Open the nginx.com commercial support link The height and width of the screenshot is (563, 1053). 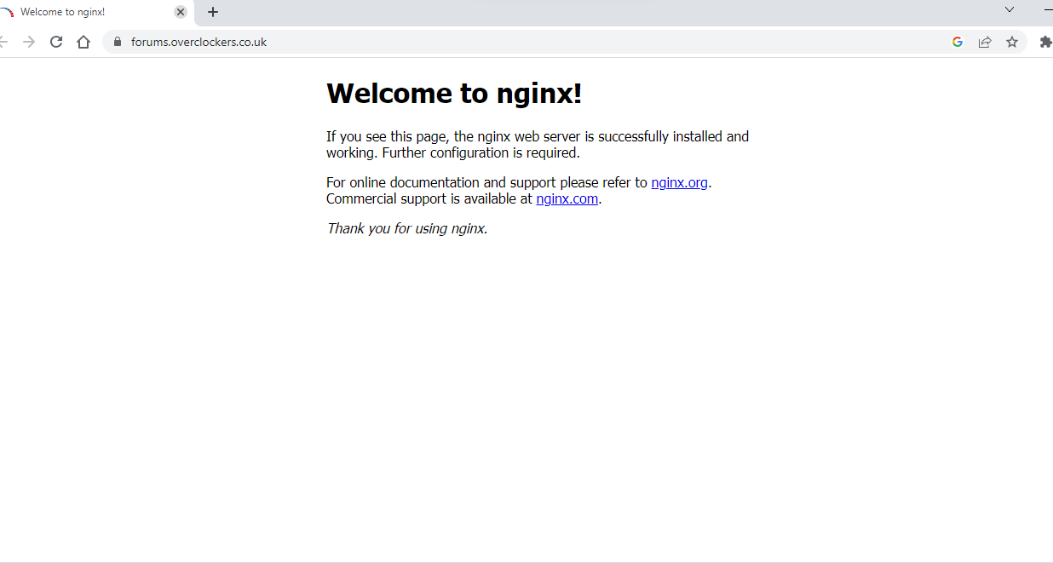[x=567, y=199]
